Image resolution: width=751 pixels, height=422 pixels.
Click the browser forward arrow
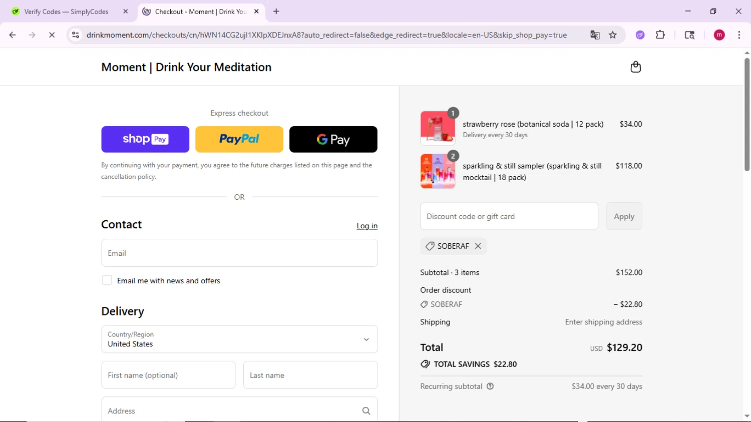click(x=32, y=35)
